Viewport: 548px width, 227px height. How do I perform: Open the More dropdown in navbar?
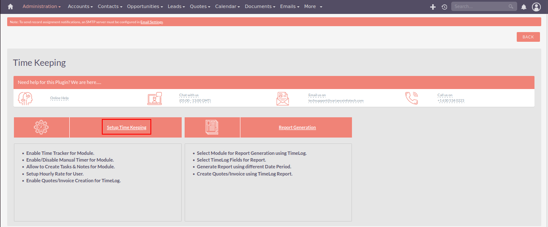pos(313,7)
